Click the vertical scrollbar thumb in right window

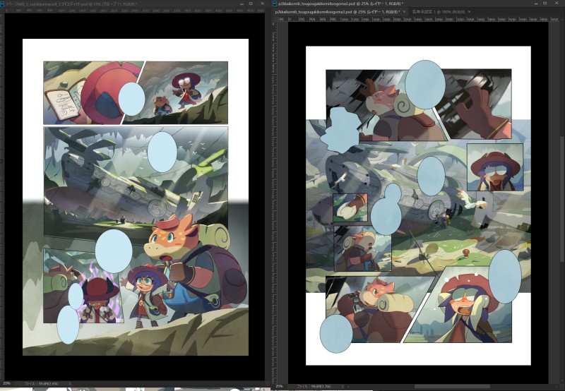coord(561,199)
